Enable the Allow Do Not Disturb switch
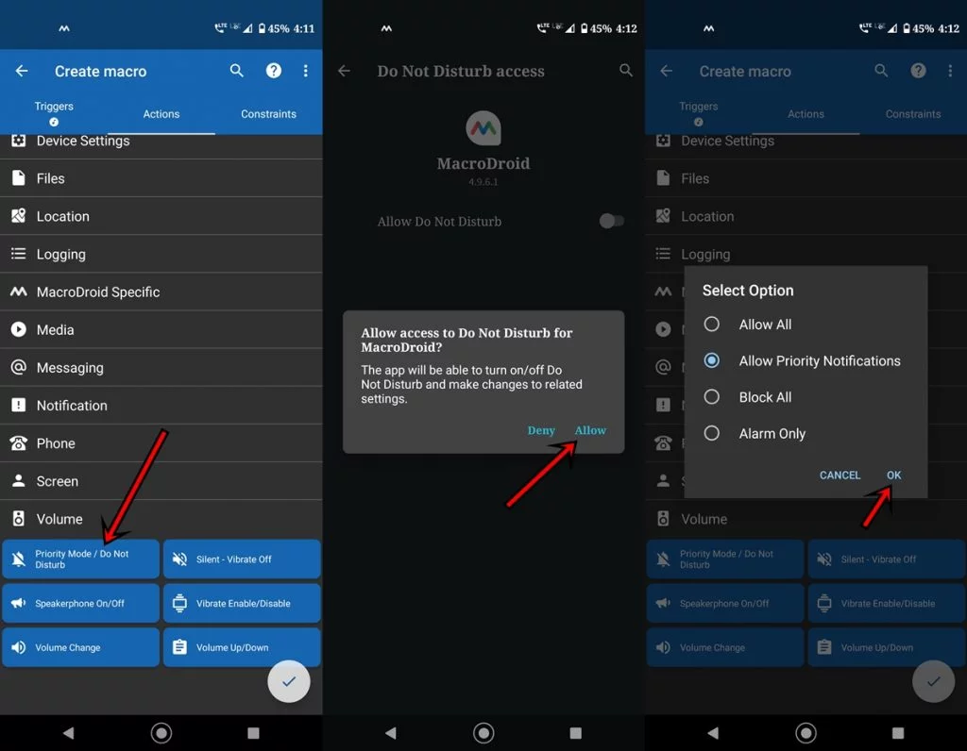The width and height of the screenshot is (967, 751). click(x=611, y=221)
